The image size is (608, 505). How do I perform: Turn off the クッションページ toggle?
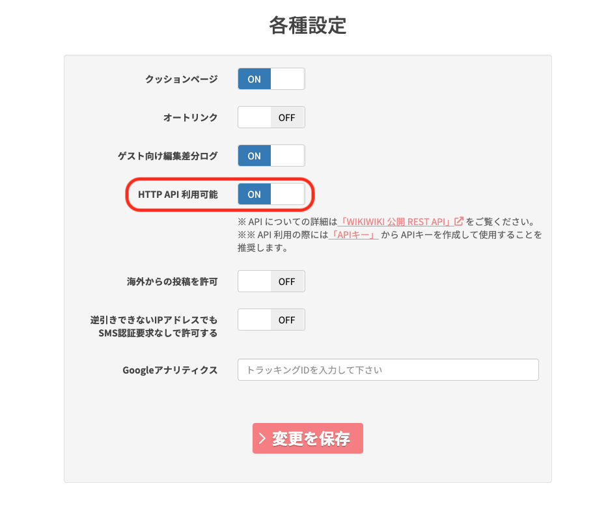[271, 79]
